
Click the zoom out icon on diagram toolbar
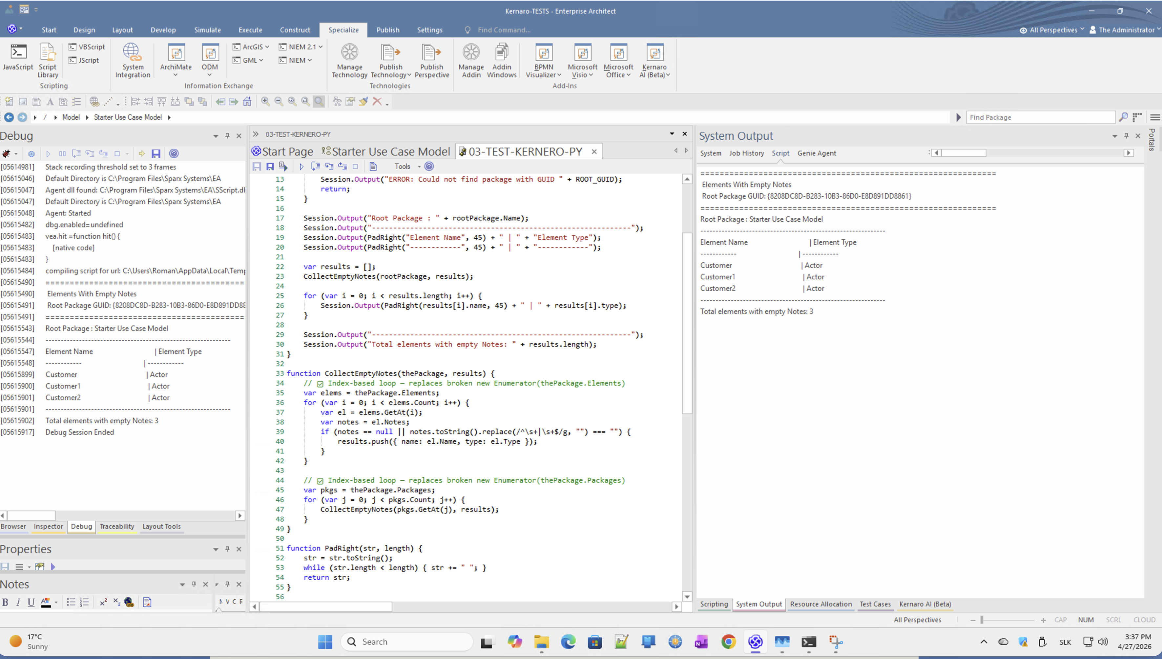click(x=279, y=101)
